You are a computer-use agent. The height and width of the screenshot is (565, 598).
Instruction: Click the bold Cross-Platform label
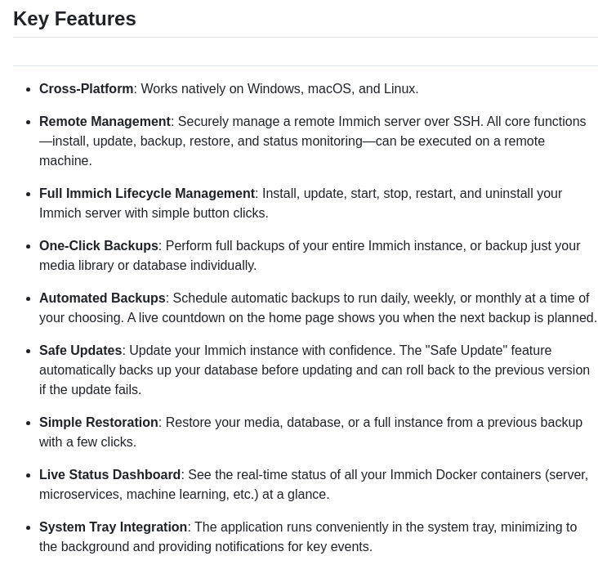86,88
